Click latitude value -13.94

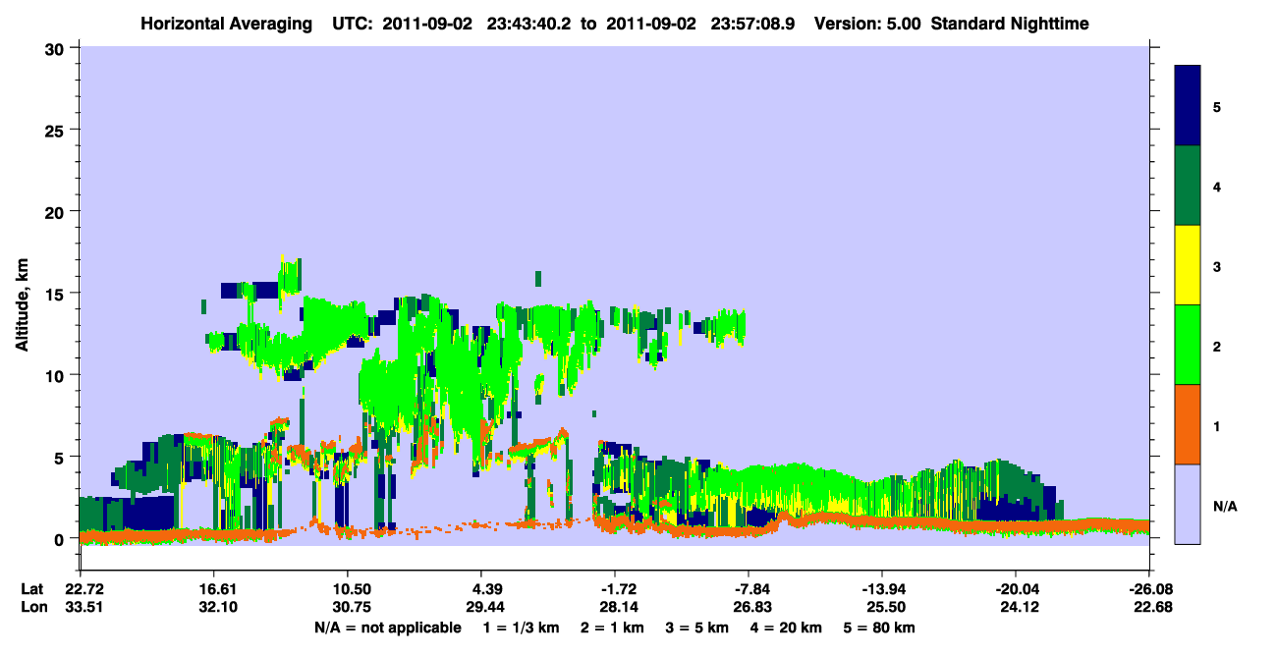click(x=882, y=589)
